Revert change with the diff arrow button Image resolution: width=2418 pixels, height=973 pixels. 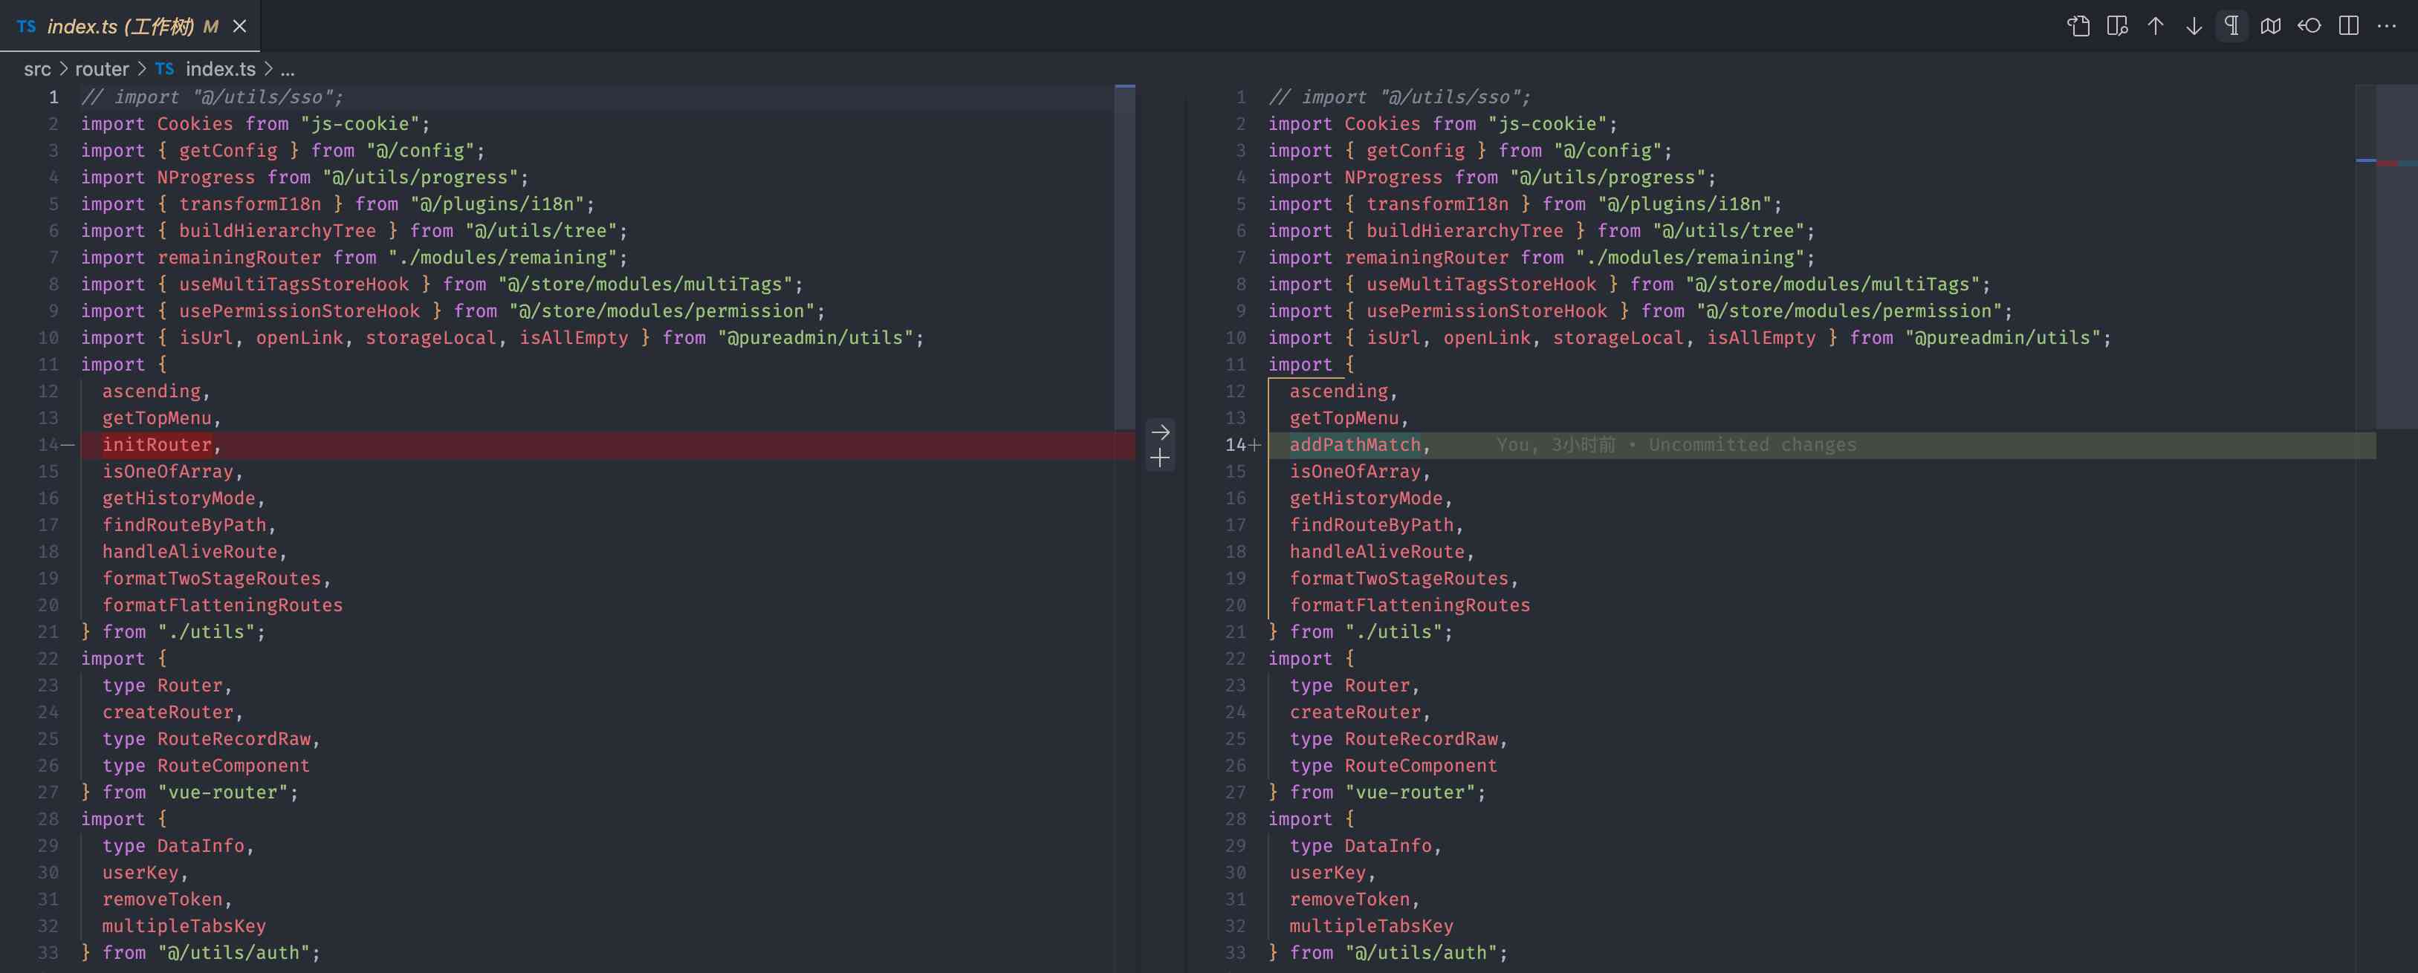pyautogui.click(x=1160, y=432)
